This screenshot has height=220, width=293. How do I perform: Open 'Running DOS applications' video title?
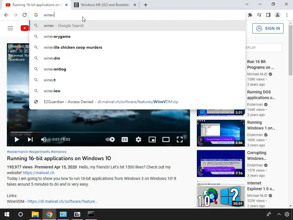point(261,95)
